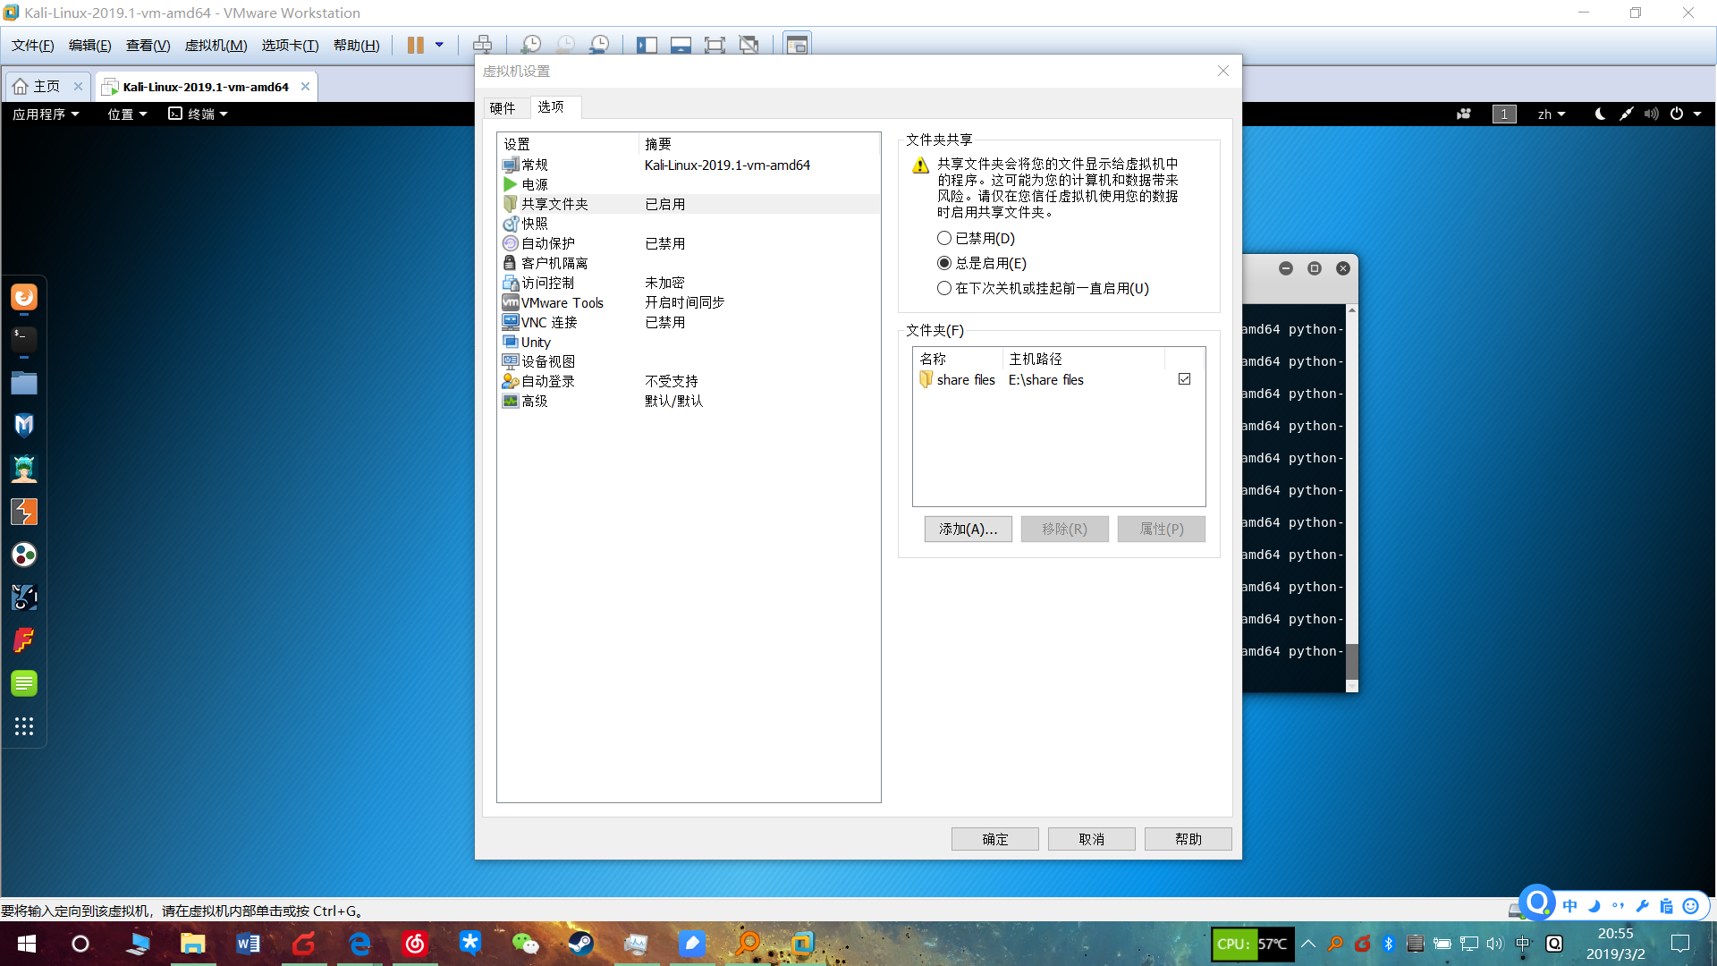Select the VNC 连接 settings row
This screenshot has width=1717, height=966.
coord(689,322)
